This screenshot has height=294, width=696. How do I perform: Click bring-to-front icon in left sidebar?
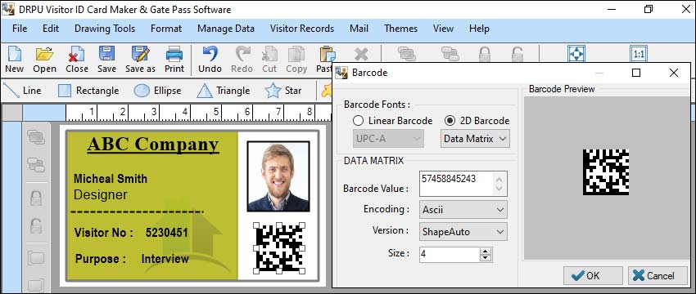click(36, 137)
